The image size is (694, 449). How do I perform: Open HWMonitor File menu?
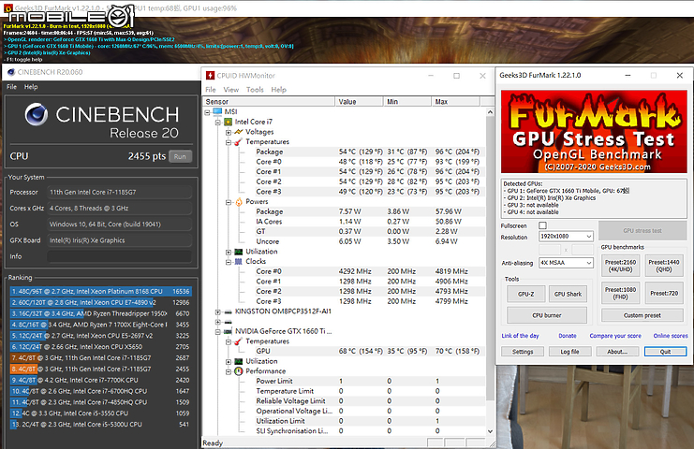211,90
